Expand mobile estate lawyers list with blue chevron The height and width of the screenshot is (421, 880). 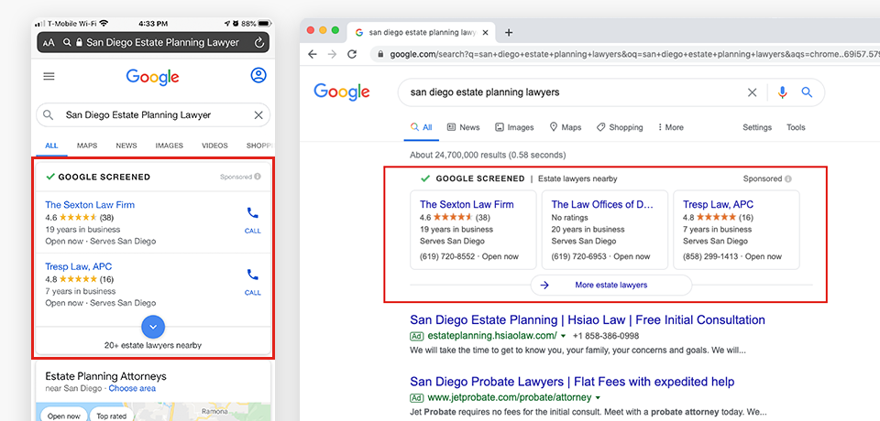point(153,326)
